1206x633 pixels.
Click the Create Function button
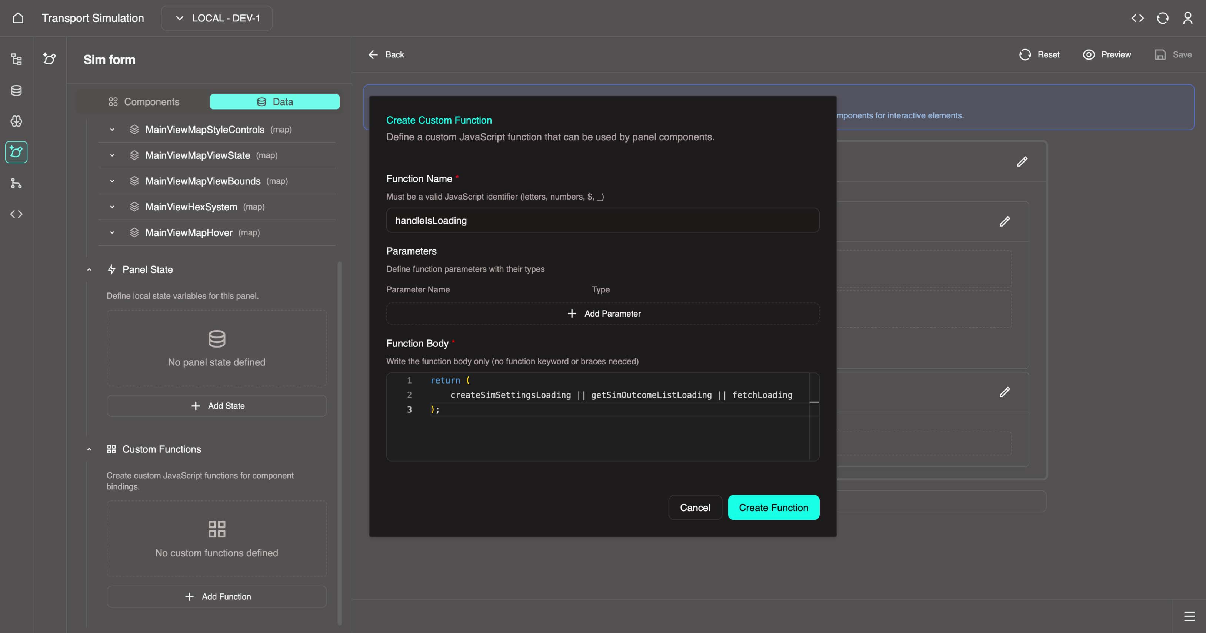pos(773,508)
